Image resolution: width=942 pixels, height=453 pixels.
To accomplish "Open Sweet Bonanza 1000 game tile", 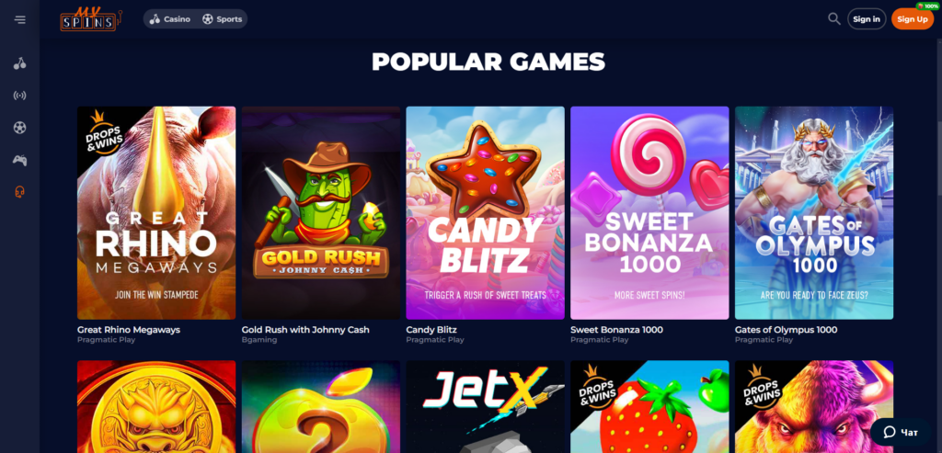I will tap(649, 213).
